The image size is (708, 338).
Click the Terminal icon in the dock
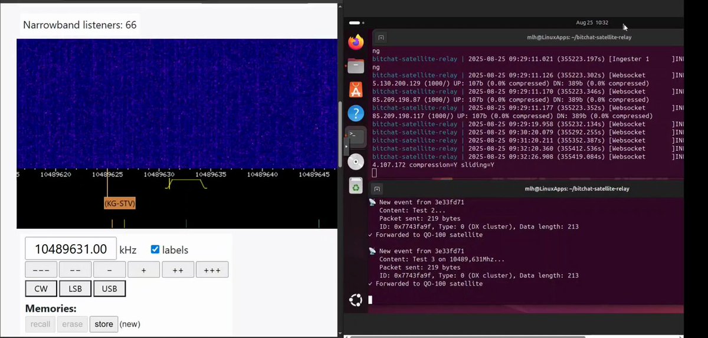(356, 137)
